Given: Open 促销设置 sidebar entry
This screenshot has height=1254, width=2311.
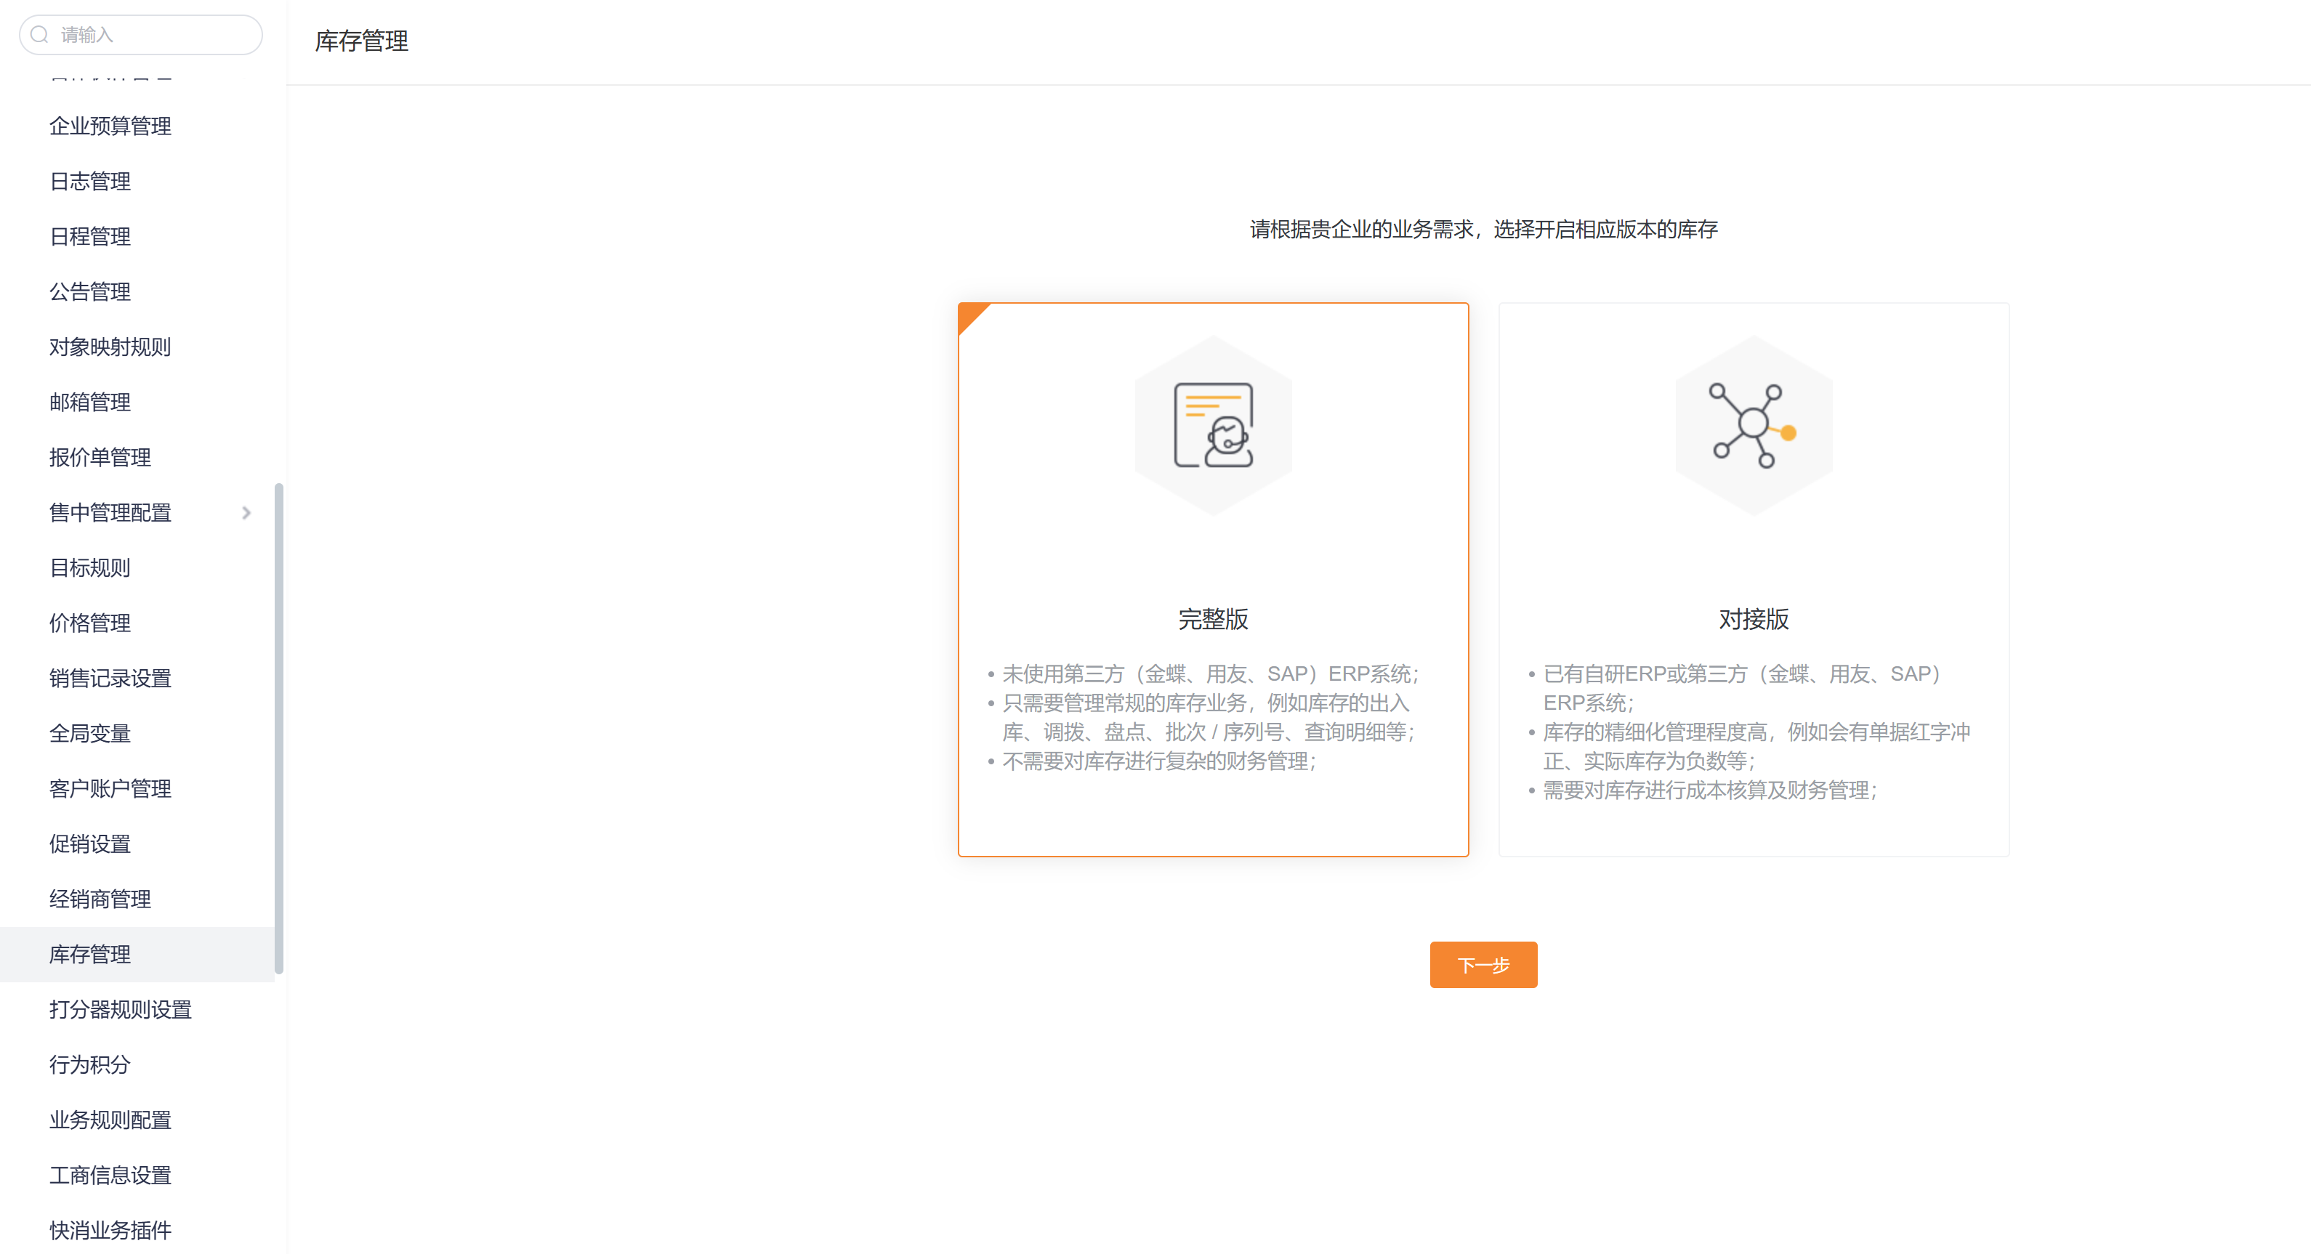Looking at the screenshot, I should point(89,844).
